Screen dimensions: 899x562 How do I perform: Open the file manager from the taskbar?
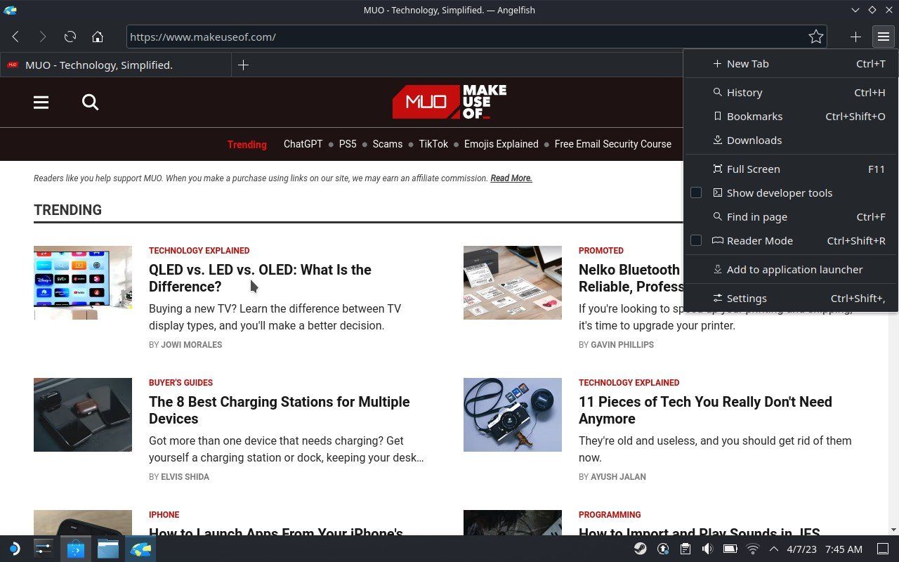click(x=107, y=549)
